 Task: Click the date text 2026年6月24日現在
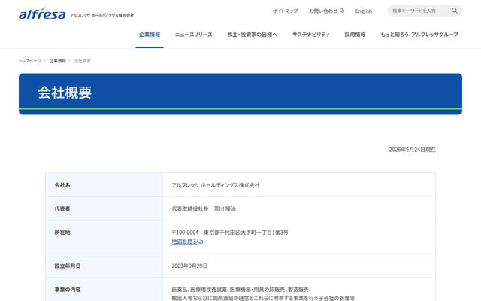(x=413, y=150)
